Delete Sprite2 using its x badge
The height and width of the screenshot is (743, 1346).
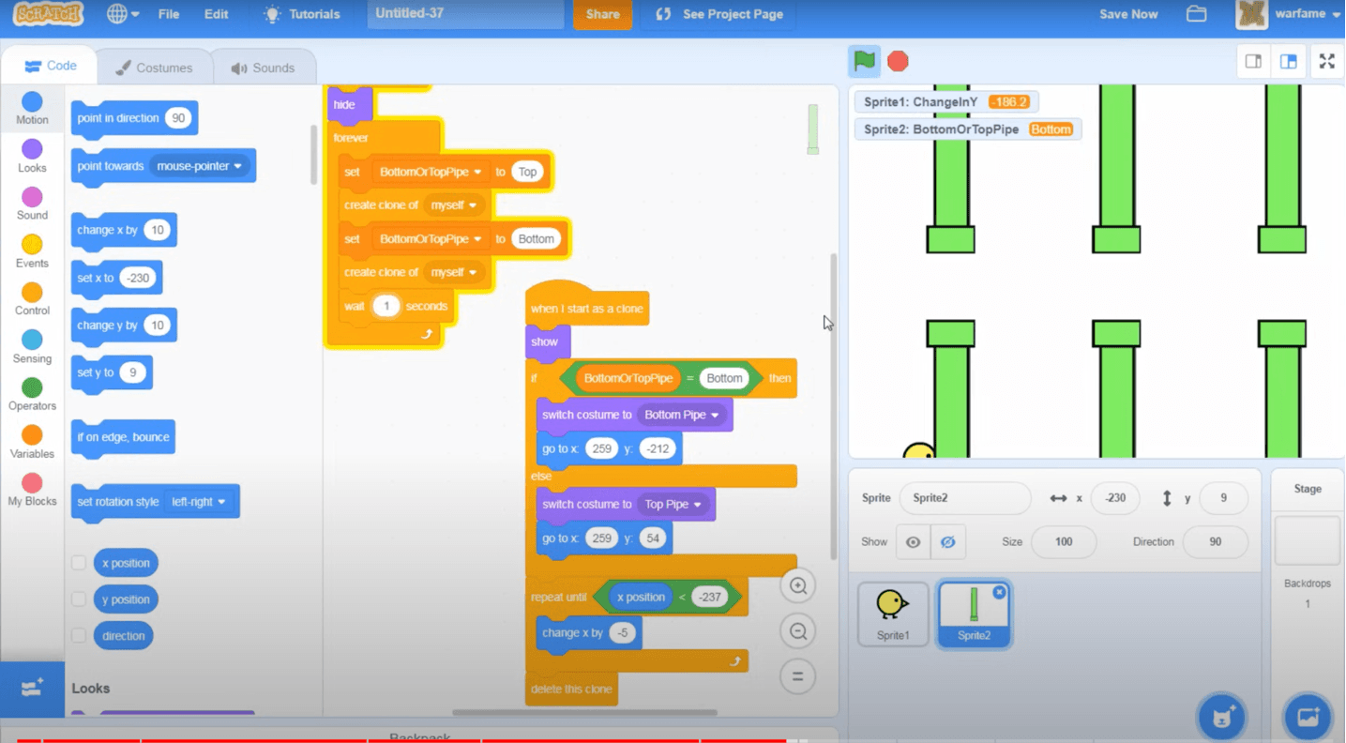999,592
